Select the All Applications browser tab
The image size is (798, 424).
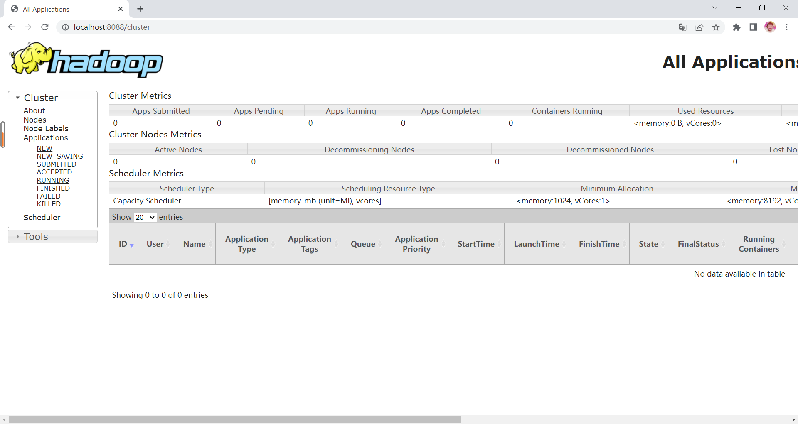66,9
